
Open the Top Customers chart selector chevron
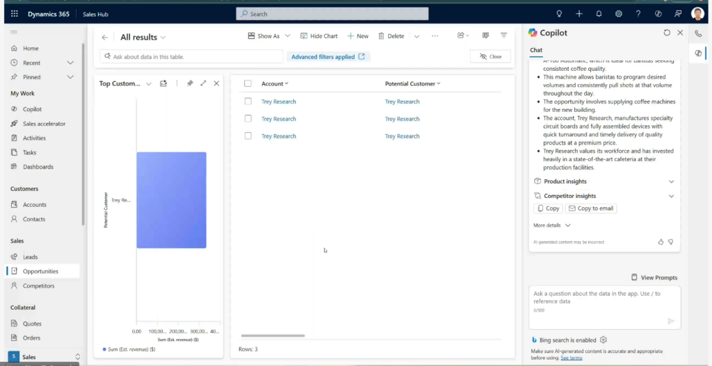149,84
